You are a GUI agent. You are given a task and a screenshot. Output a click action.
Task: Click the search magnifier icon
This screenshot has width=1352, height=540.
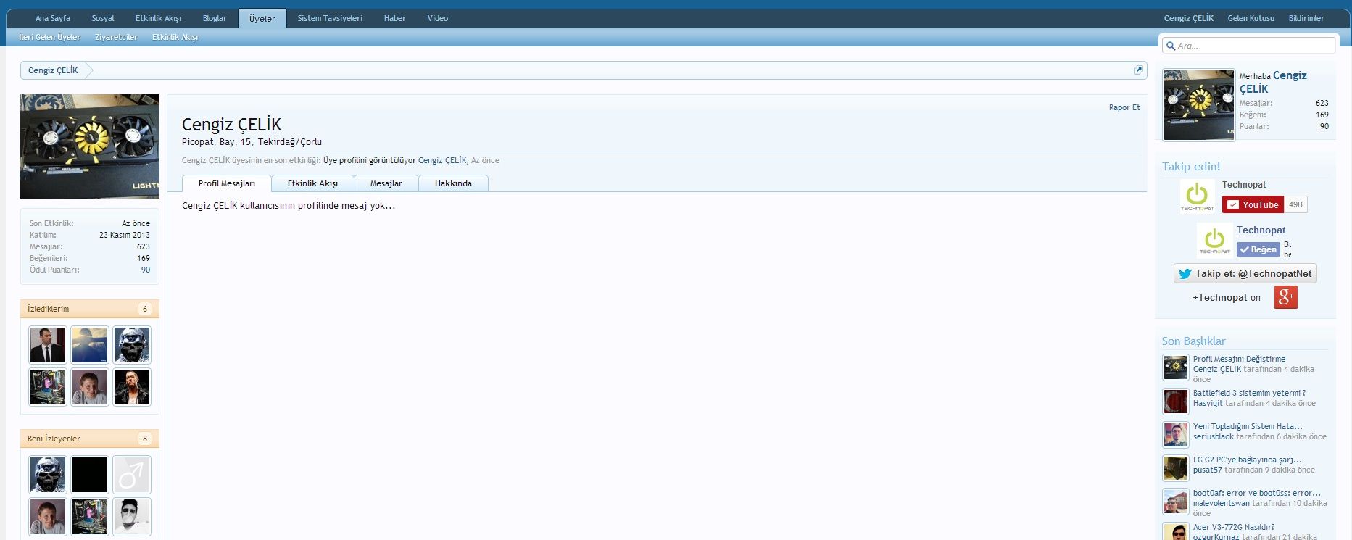(1170, 46)
